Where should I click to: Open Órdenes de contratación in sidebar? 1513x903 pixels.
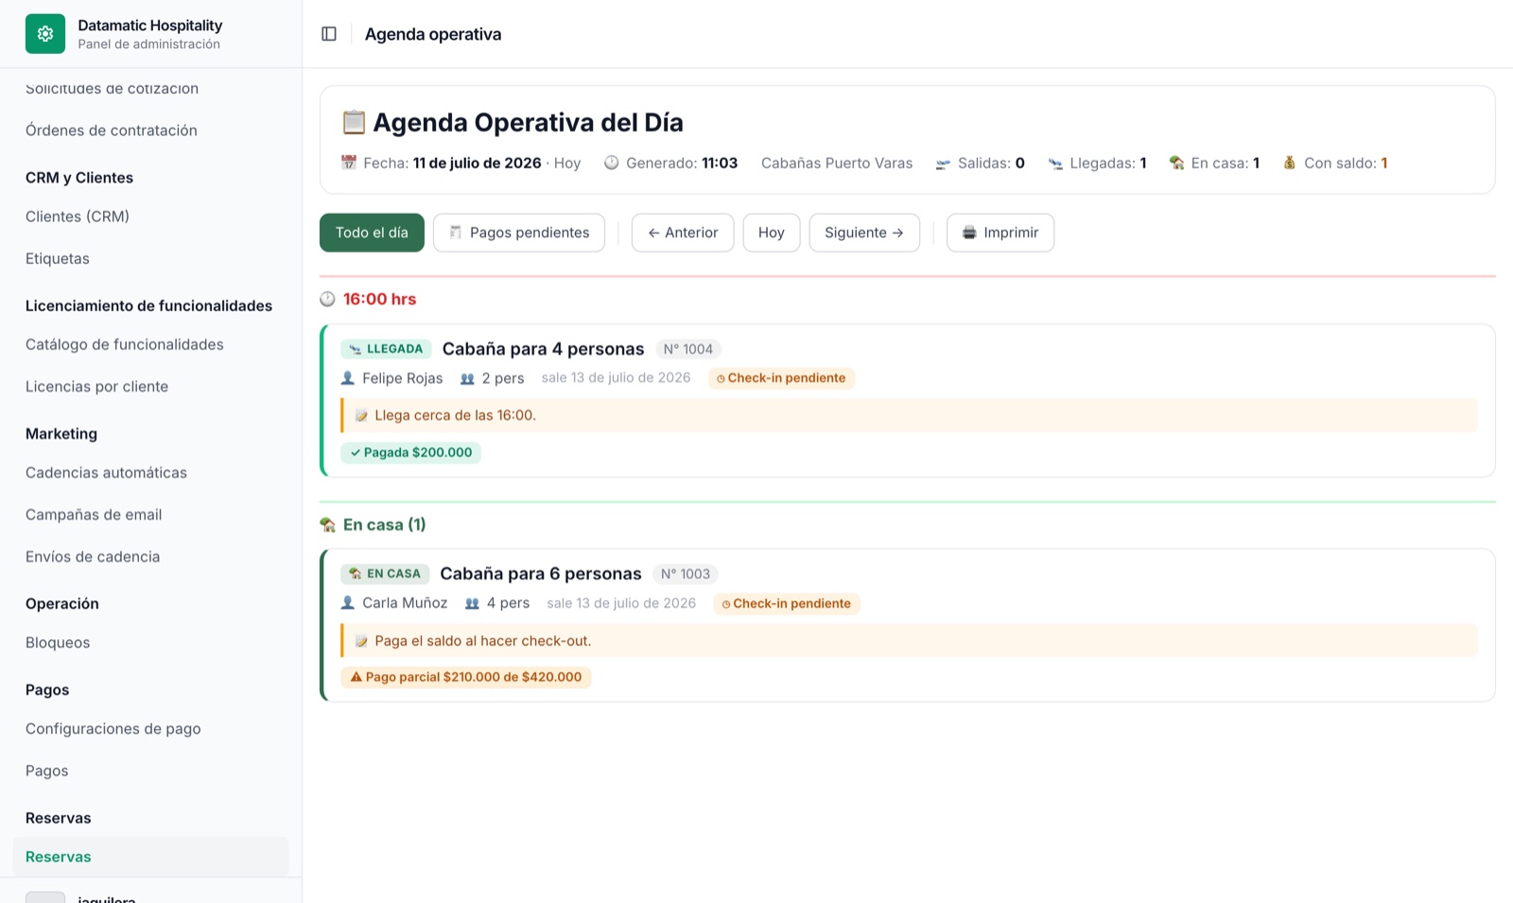pos(112,130)
